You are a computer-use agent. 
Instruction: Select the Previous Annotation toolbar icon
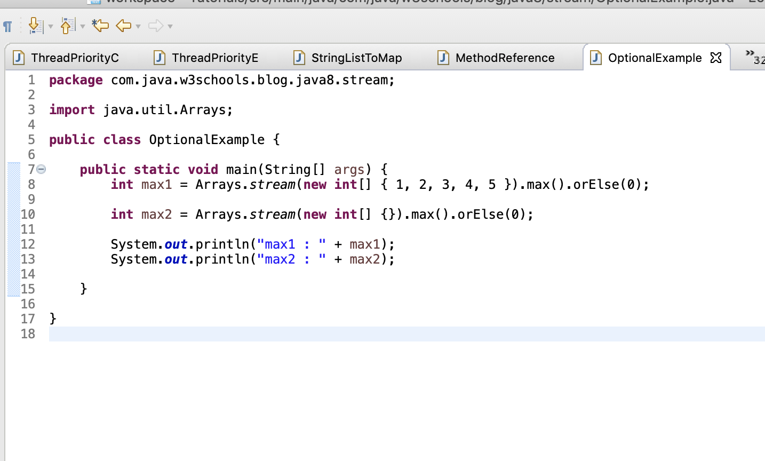pyautogui.click(x=67, y=25)
